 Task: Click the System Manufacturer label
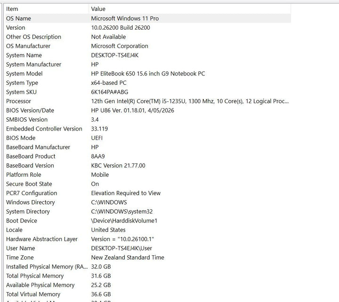tap(33, 65)
